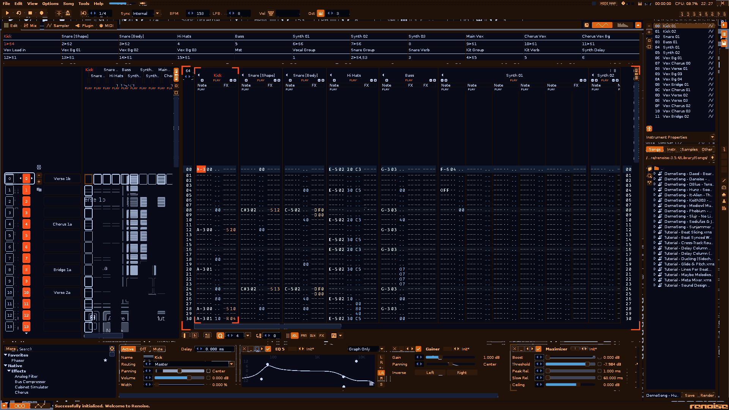This screenshot has width=729, height=410.
Task: Switch to the Sampler tab
Action: (x=58, y=25)
